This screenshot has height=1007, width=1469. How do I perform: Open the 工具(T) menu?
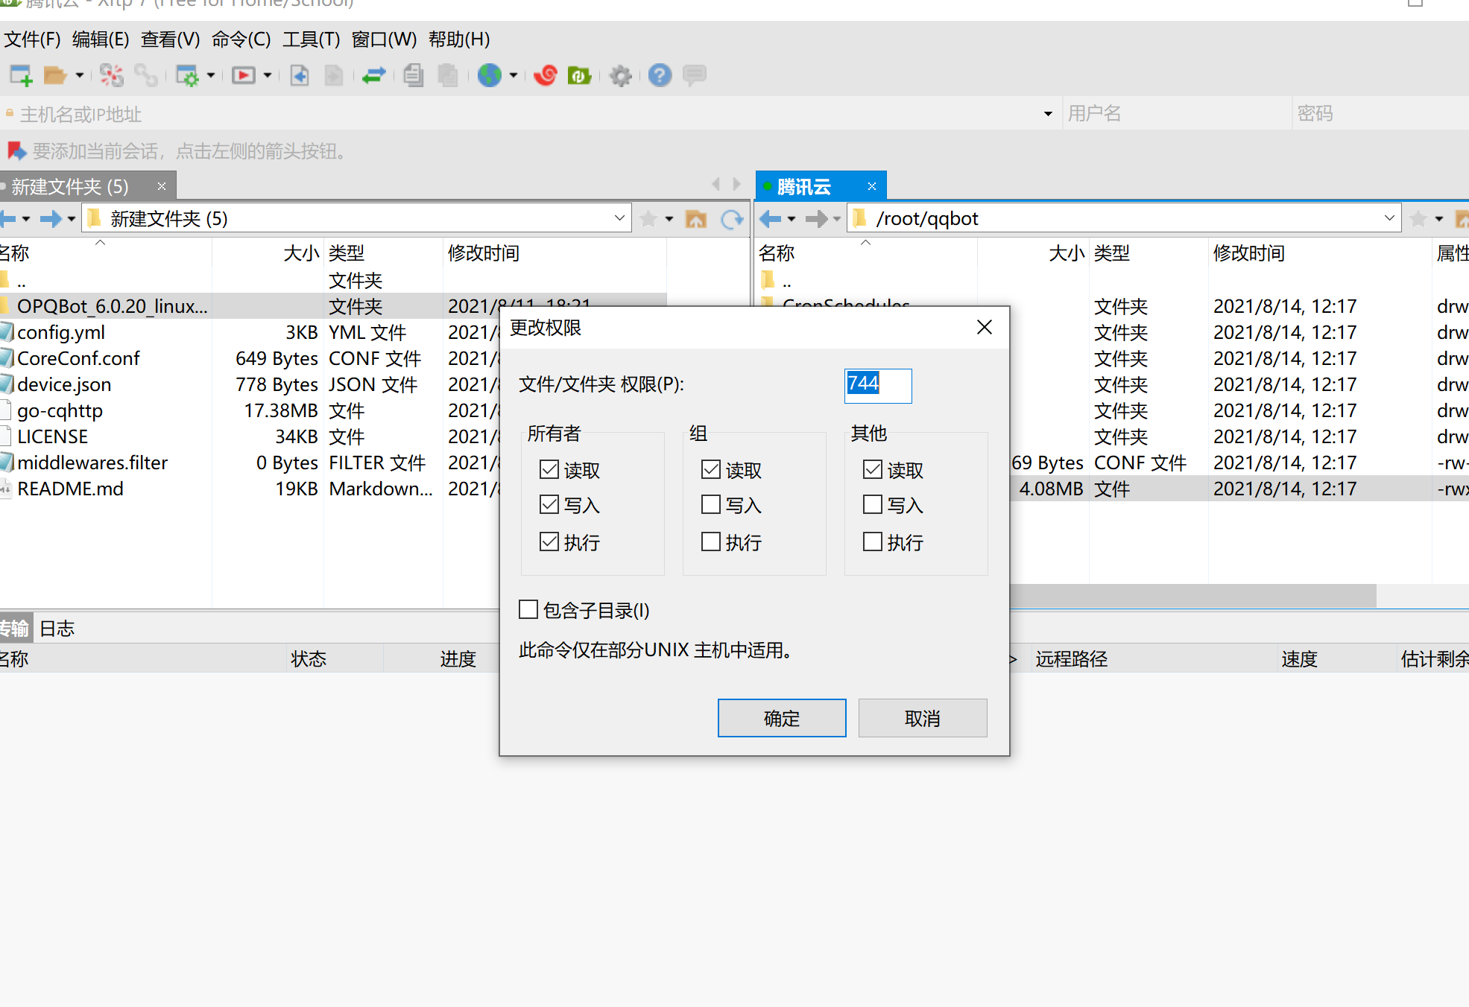(x=310, y=39)
